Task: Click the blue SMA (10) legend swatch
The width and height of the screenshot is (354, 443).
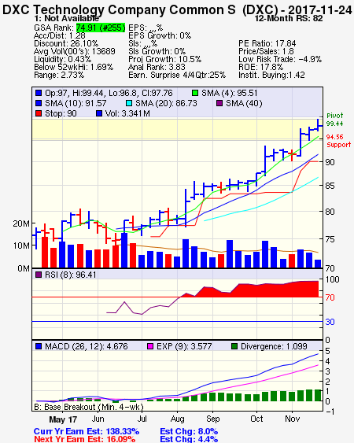Action: [x=39, y=103]
